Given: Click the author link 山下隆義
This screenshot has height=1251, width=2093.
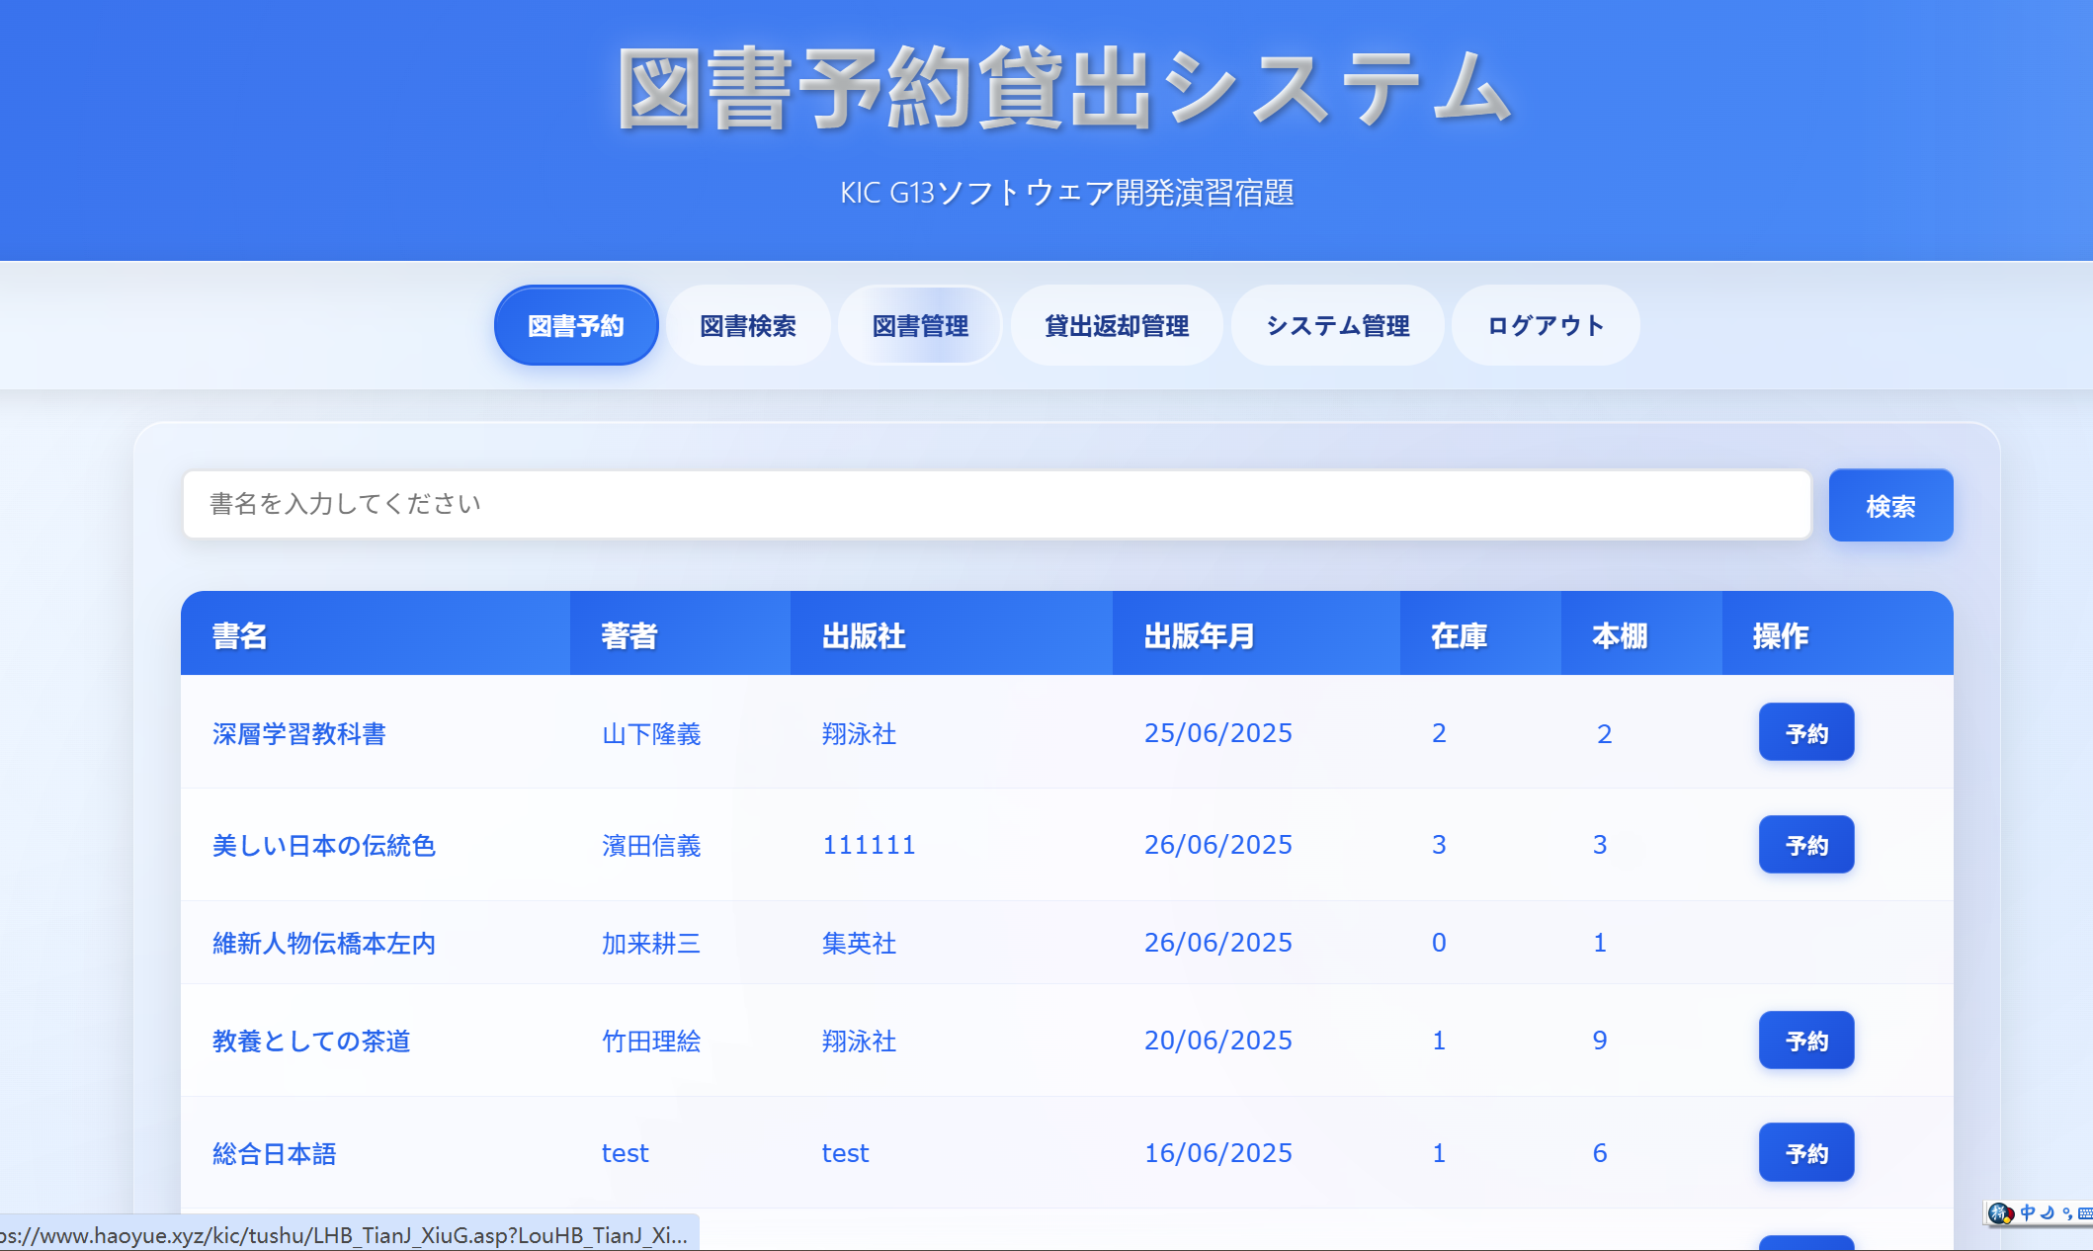Looking at the screenshot, I should coord(651,733).
